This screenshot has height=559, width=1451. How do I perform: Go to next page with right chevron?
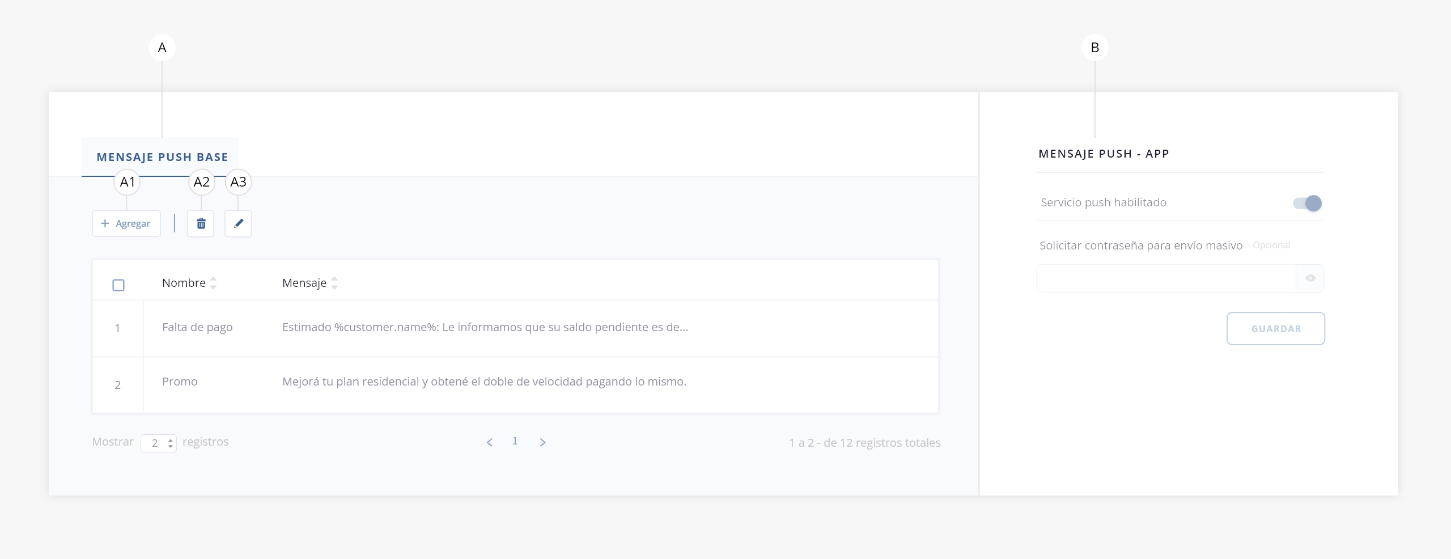(542, 442)
